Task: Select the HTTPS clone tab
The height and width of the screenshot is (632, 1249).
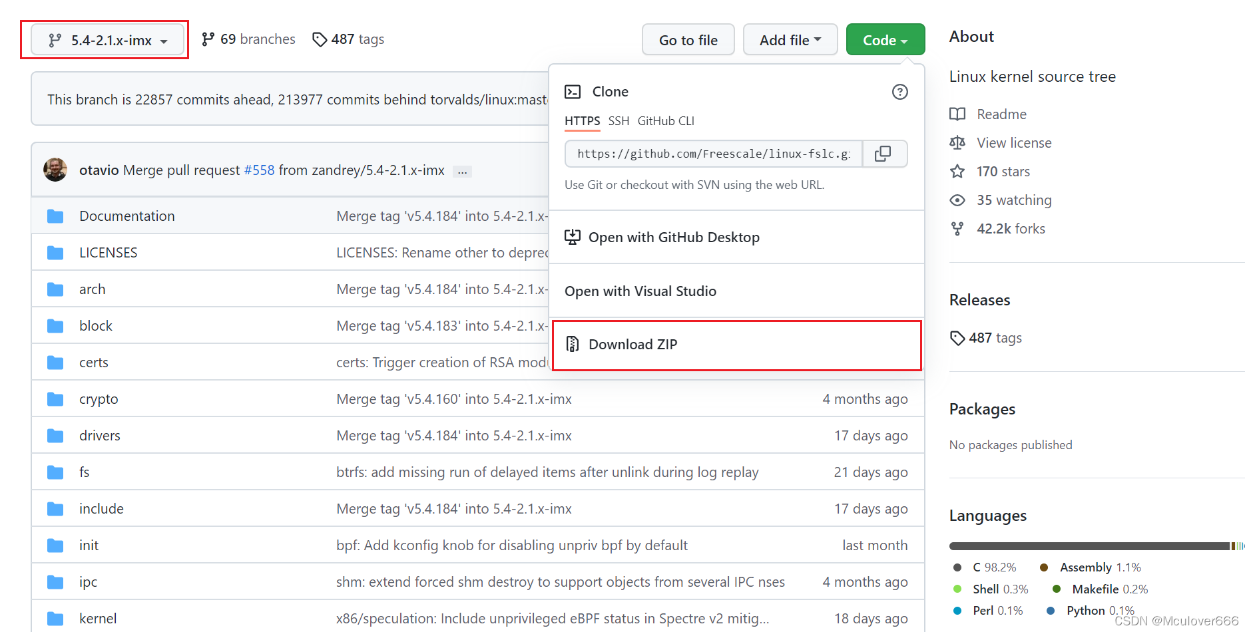Action: 583,121
